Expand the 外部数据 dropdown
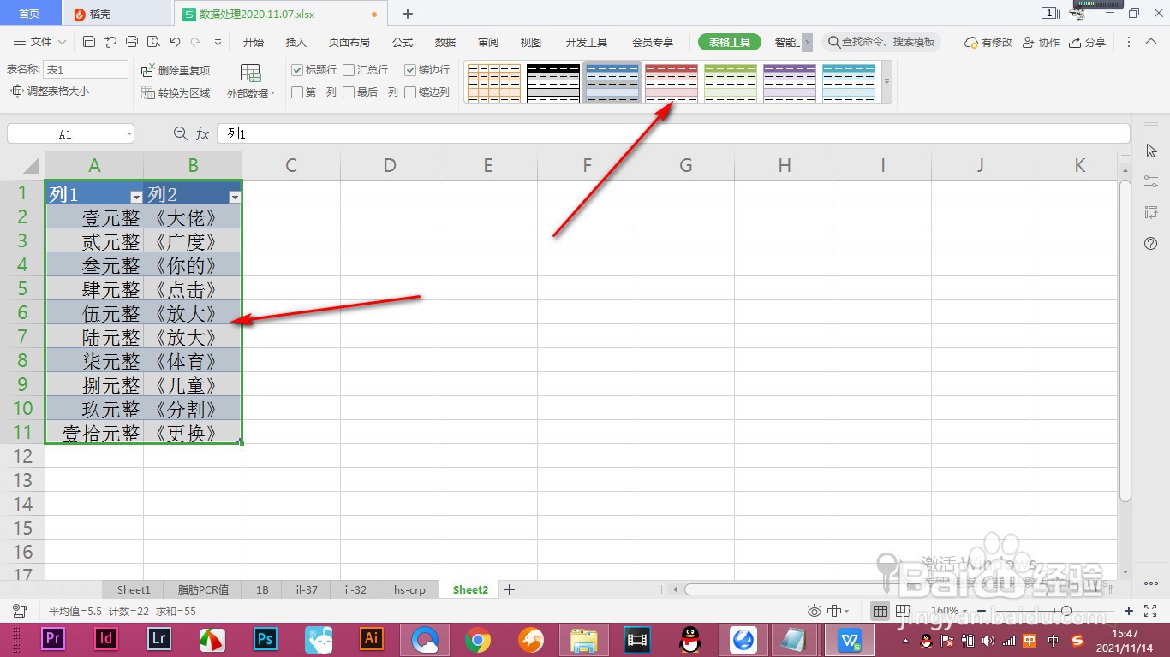The width and height of the screenshot is (1170, 657). [251, 93]
